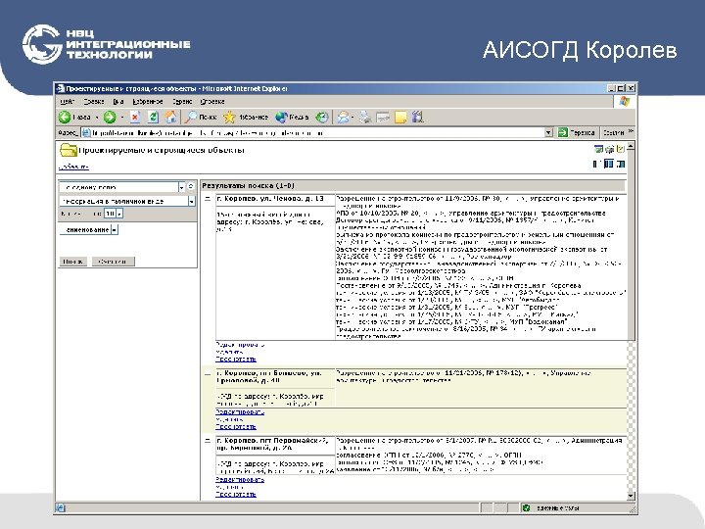Collapse the пгт Первомайский result row

pyautogui.click(x=208, y=441)
